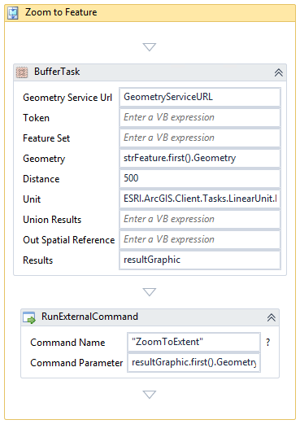Click the Results label
The image size is (300, 424).
coord(37,260)
